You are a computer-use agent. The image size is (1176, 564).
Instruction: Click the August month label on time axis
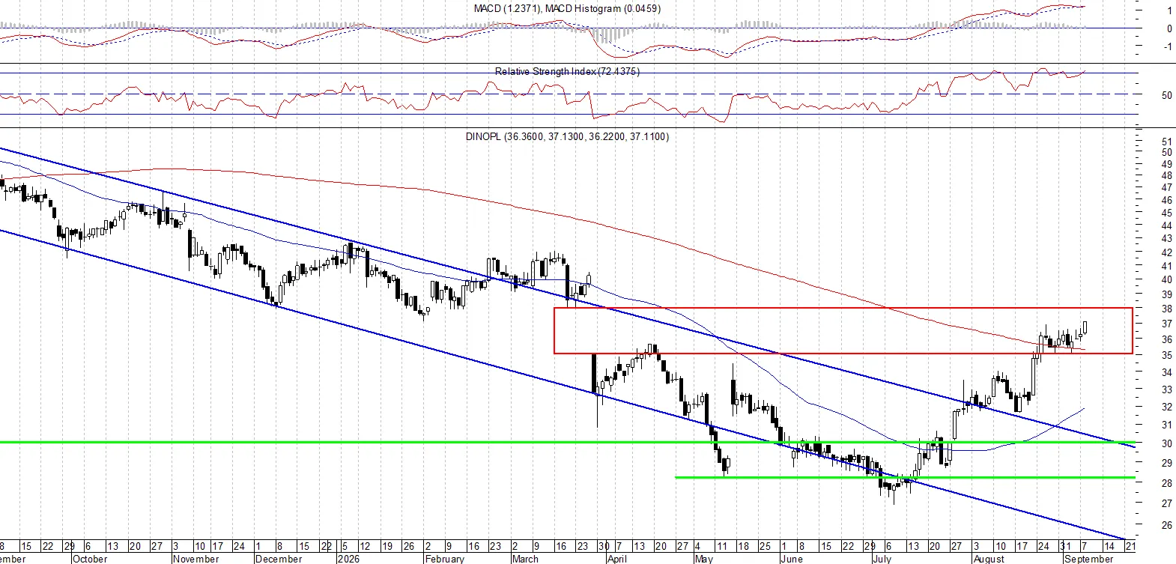pyautogui.click(x=989, y=559)
